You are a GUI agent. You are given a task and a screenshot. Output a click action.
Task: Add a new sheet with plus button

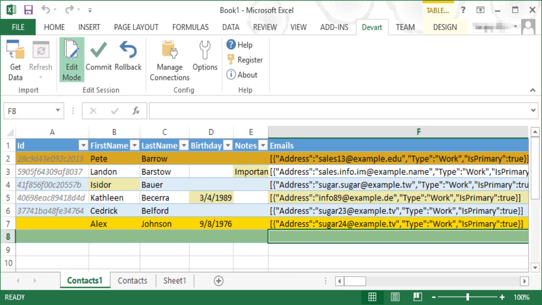[218, 280]
